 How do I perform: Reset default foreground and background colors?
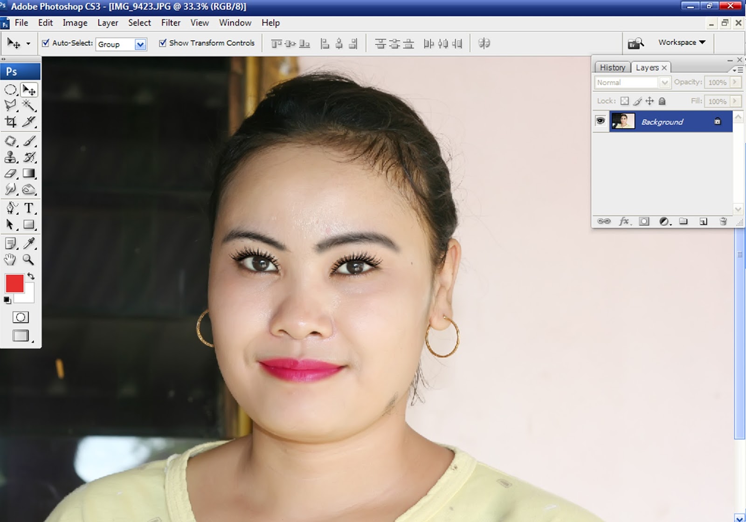coord(7,300)
